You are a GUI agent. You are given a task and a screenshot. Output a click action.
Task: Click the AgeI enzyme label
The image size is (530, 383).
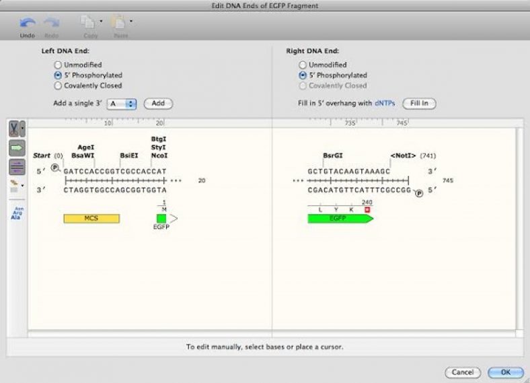point(86,147)
